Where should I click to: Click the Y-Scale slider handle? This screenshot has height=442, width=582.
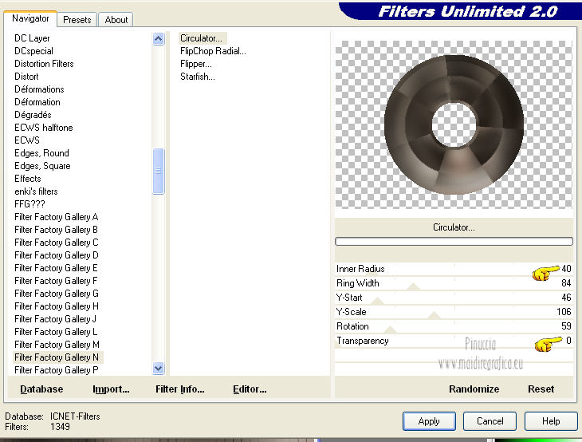434,315
